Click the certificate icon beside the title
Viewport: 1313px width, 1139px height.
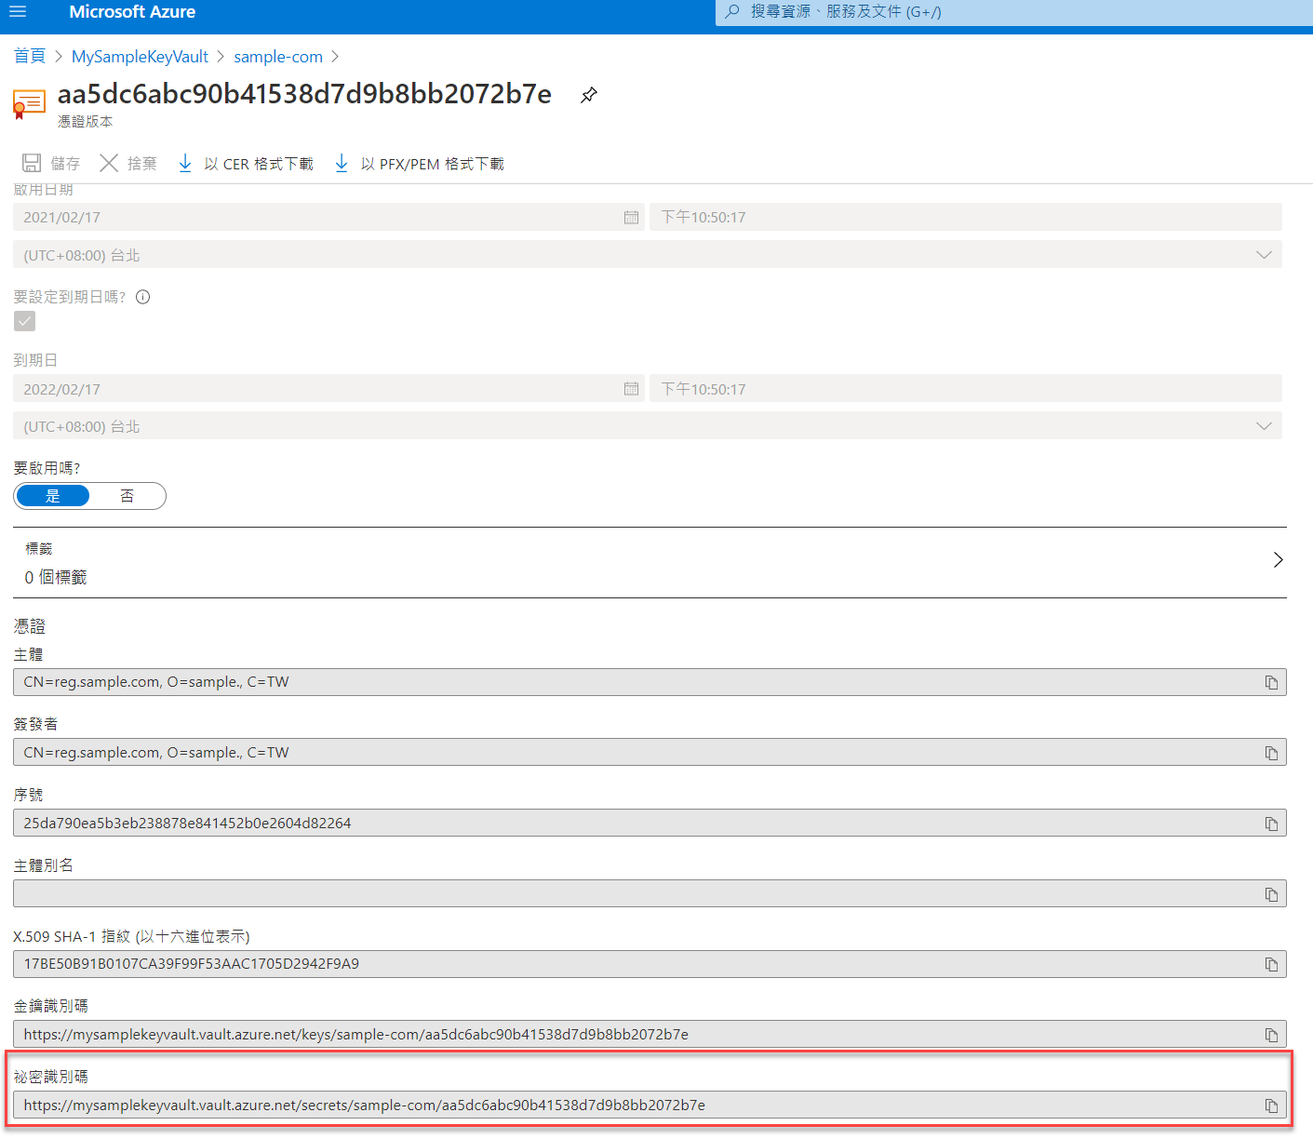click(x=29, y=103)
